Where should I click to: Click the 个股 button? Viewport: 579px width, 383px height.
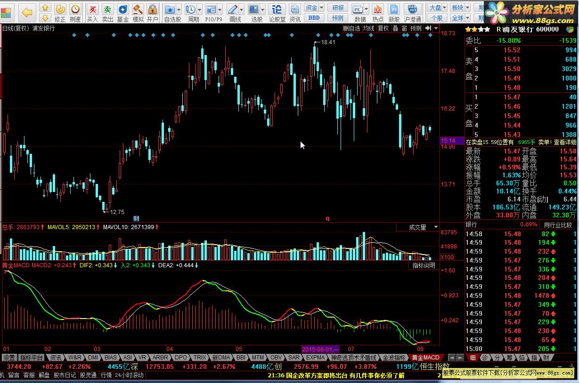[x=438, y=18]
